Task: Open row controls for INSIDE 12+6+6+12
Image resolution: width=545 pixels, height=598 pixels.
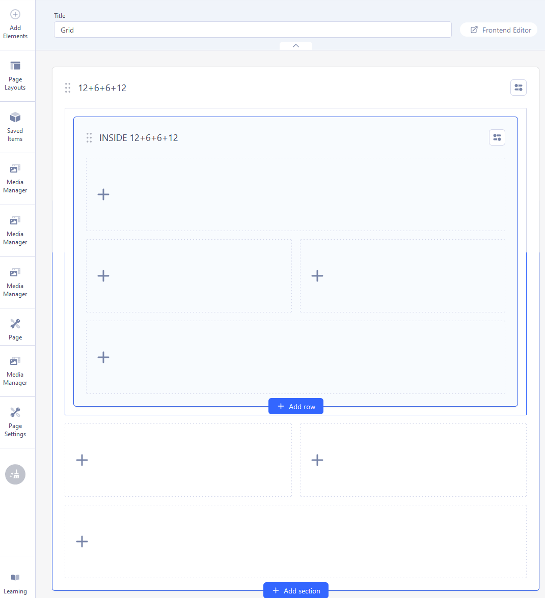Action: (x=497, y=138)
